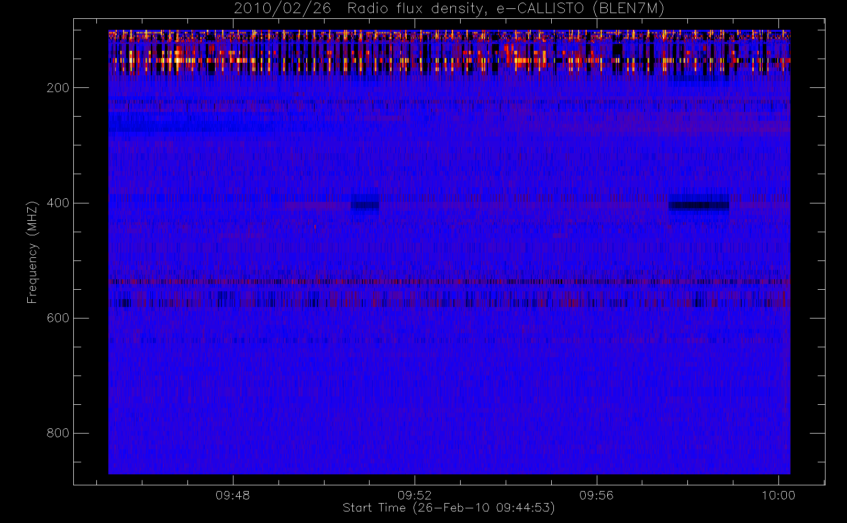Click the 600 frequency tick label
The image size is (847, 523).
pos(58,318)
